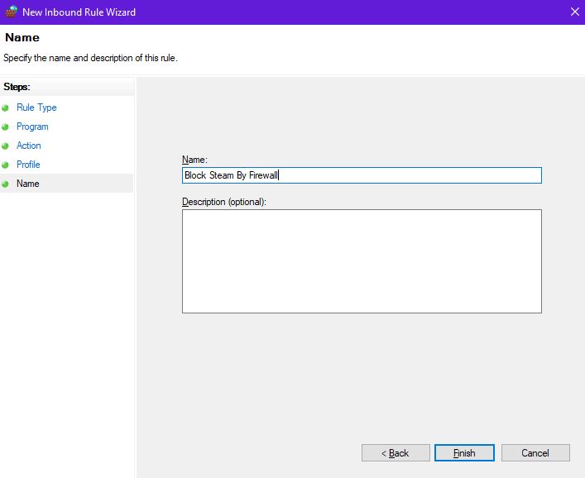
Task: Click green bullet beside Name step
Action: [5, 184]
